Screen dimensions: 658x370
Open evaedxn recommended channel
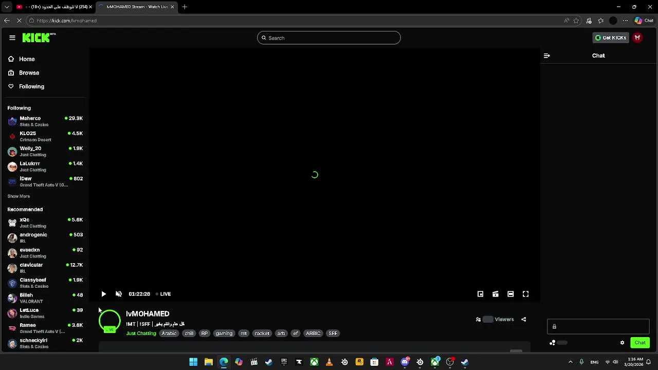click(x=45, y=253)
